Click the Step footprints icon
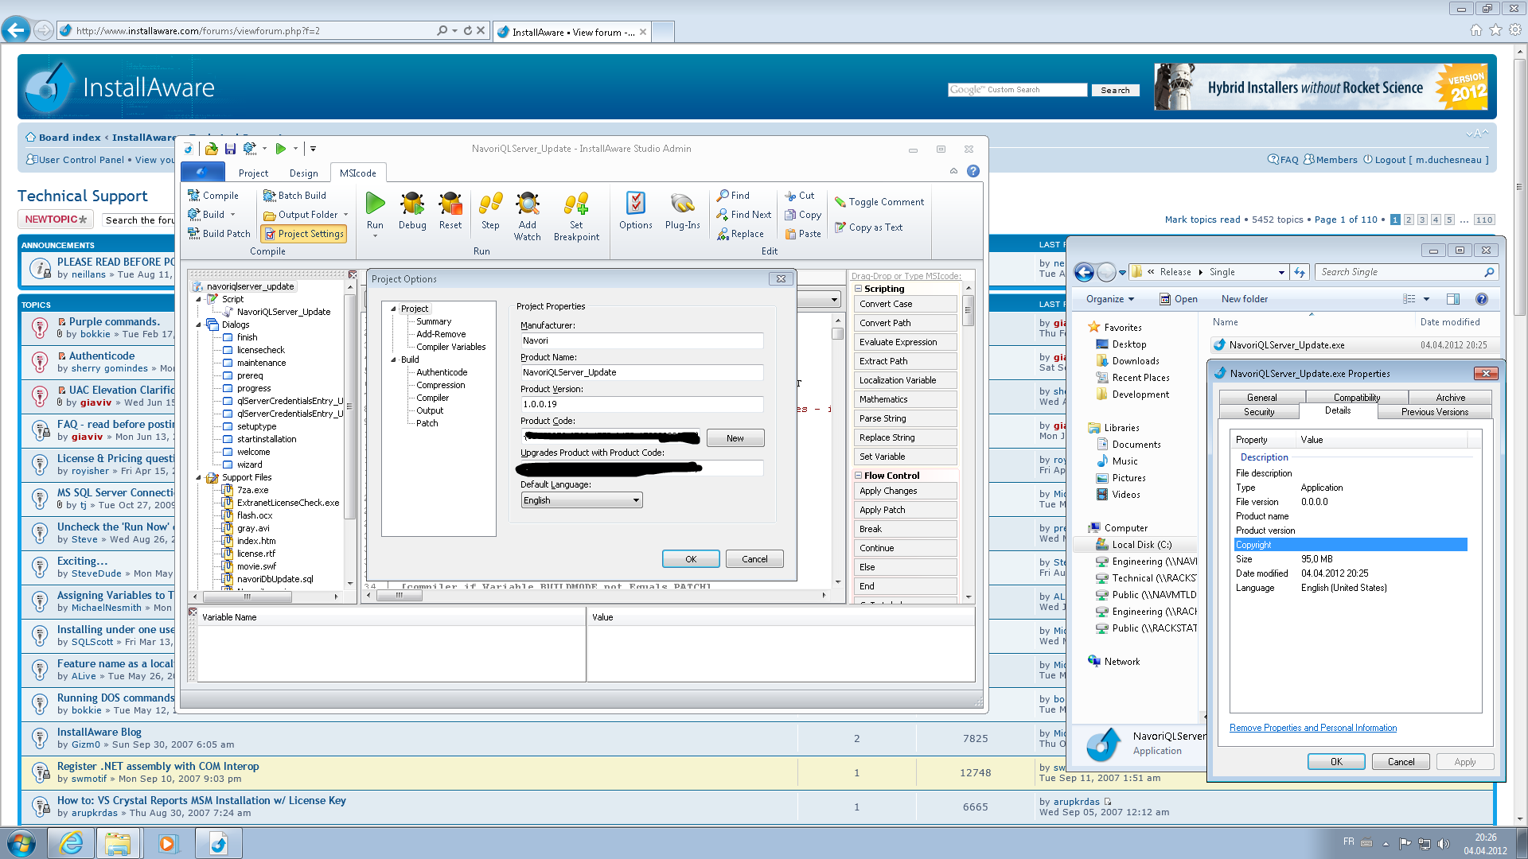Image resolution: width=1528 pixels, height=859 pixels. pyautogui.click(x=490, y=204)
